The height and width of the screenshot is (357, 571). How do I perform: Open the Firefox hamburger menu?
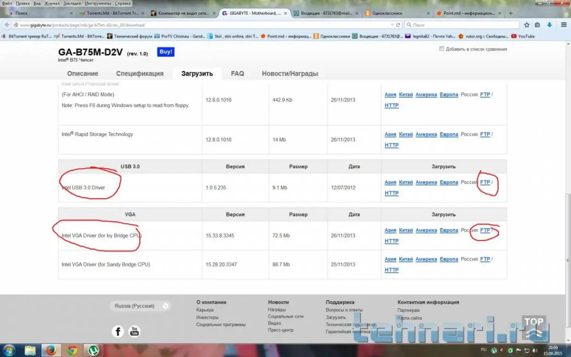pos(564,25)
